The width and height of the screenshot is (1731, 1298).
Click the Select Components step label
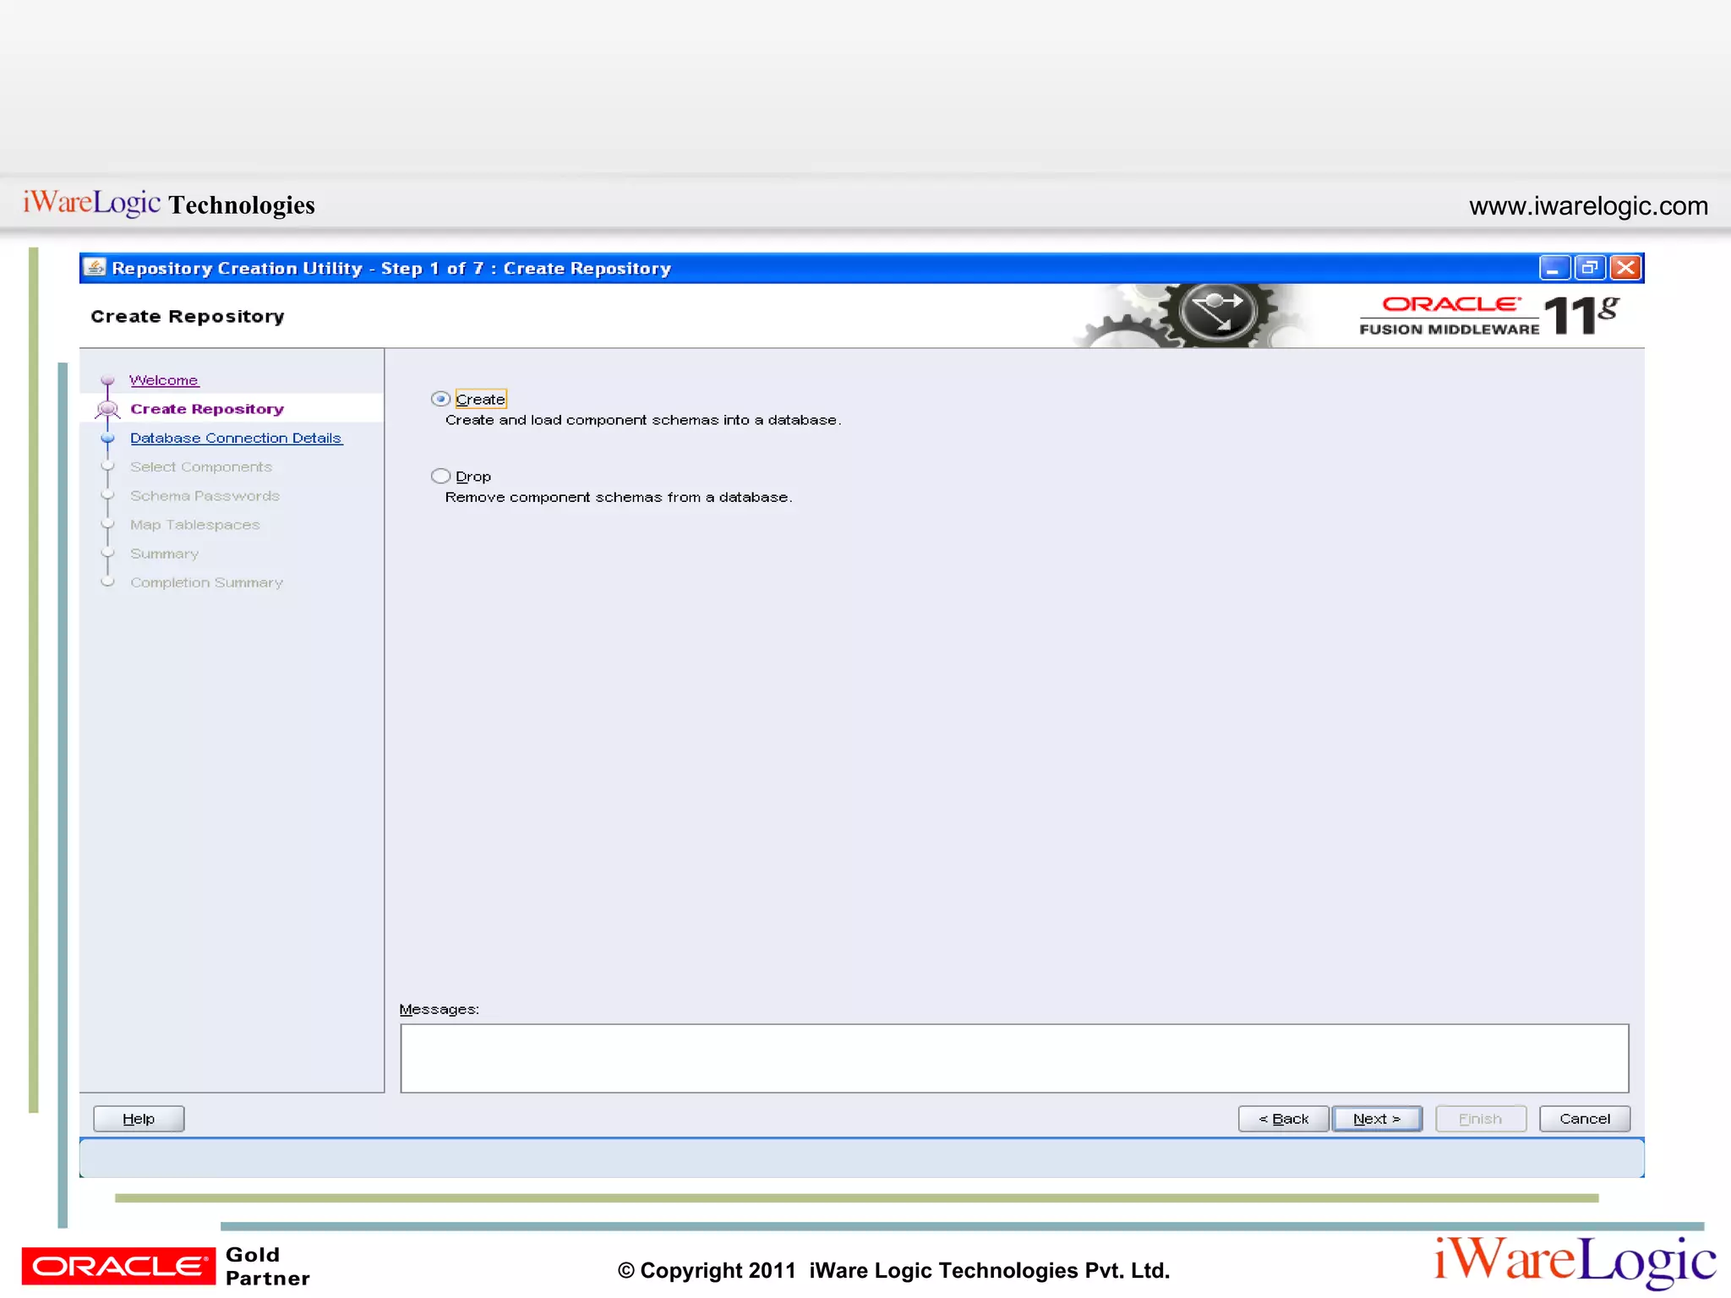(x=201, y=466)
